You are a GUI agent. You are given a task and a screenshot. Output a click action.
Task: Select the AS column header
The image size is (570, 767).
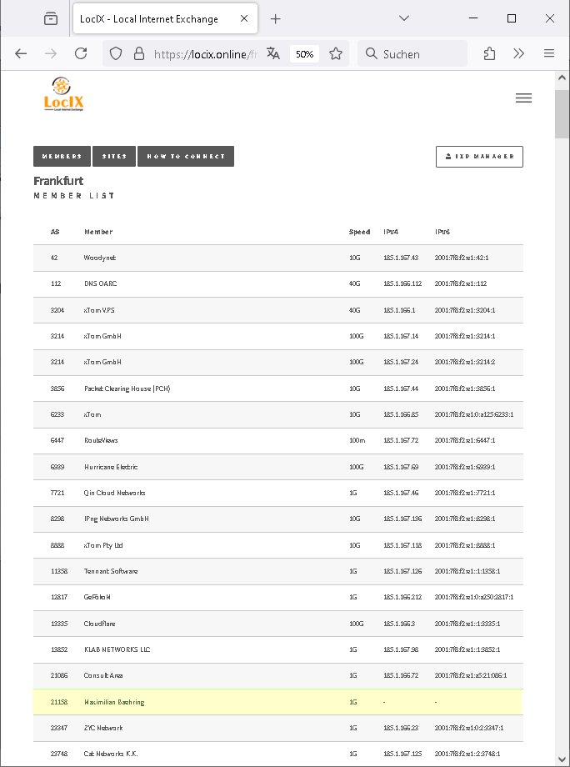pyautogui.click(x=55, y=232)
